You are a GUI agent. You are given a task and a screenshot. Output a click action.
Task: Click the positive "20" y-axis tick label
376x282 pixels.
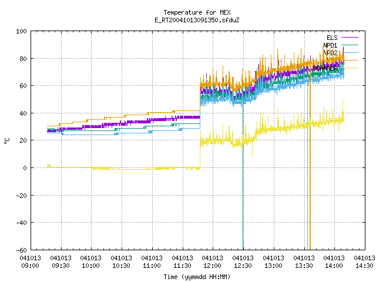[x=23, y=140]
